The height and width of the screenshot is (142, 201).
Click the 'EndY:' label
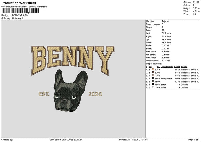(x=149, y=49)
